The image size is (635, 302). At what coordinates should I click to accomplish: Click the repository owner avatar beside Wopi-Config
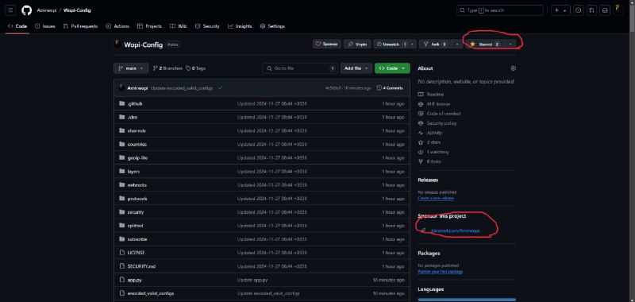(x=117, y=45)
